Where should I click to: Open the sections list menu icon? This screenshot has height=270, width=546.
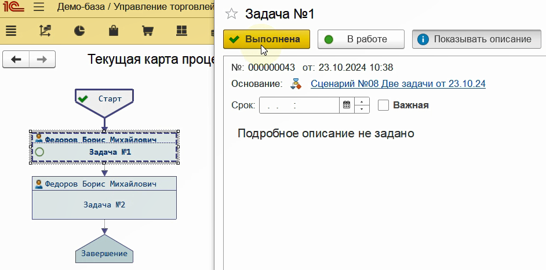pyautogui.click(x=11, y=31)
